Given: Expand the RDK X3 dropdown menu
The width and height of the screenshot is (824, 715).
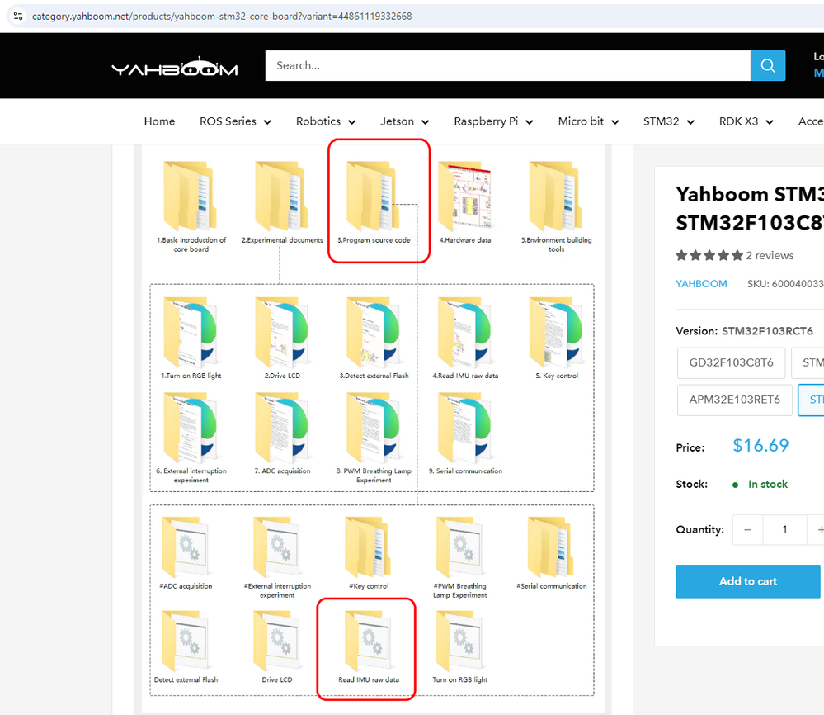Looking at the screenshot, I should point(746,121).
